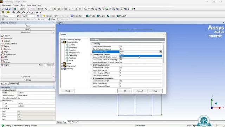225x127 pixels.
Task: Close the Options dialog
Action: click(164, 35)
